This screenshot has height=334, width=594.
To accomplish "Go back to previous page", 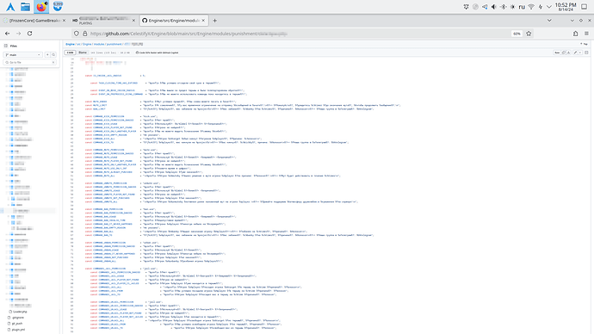I will [x=7, y=34].
